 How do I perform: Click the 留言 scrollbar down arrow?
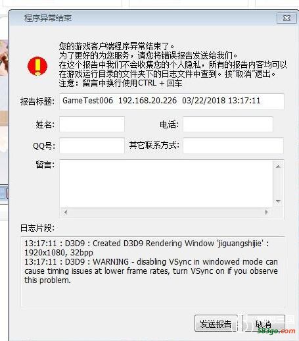[x=278, y=201]
